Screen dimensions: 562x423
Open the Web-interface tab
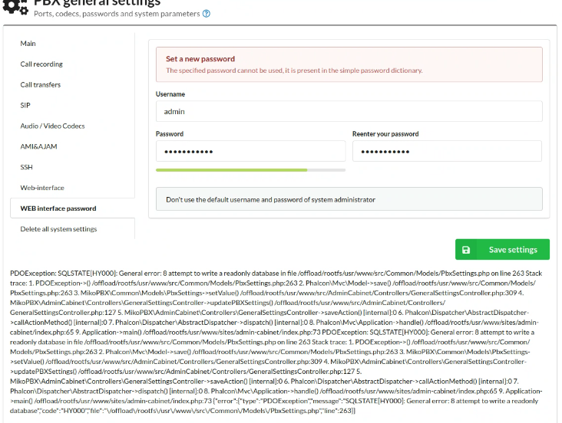[42, 188]
